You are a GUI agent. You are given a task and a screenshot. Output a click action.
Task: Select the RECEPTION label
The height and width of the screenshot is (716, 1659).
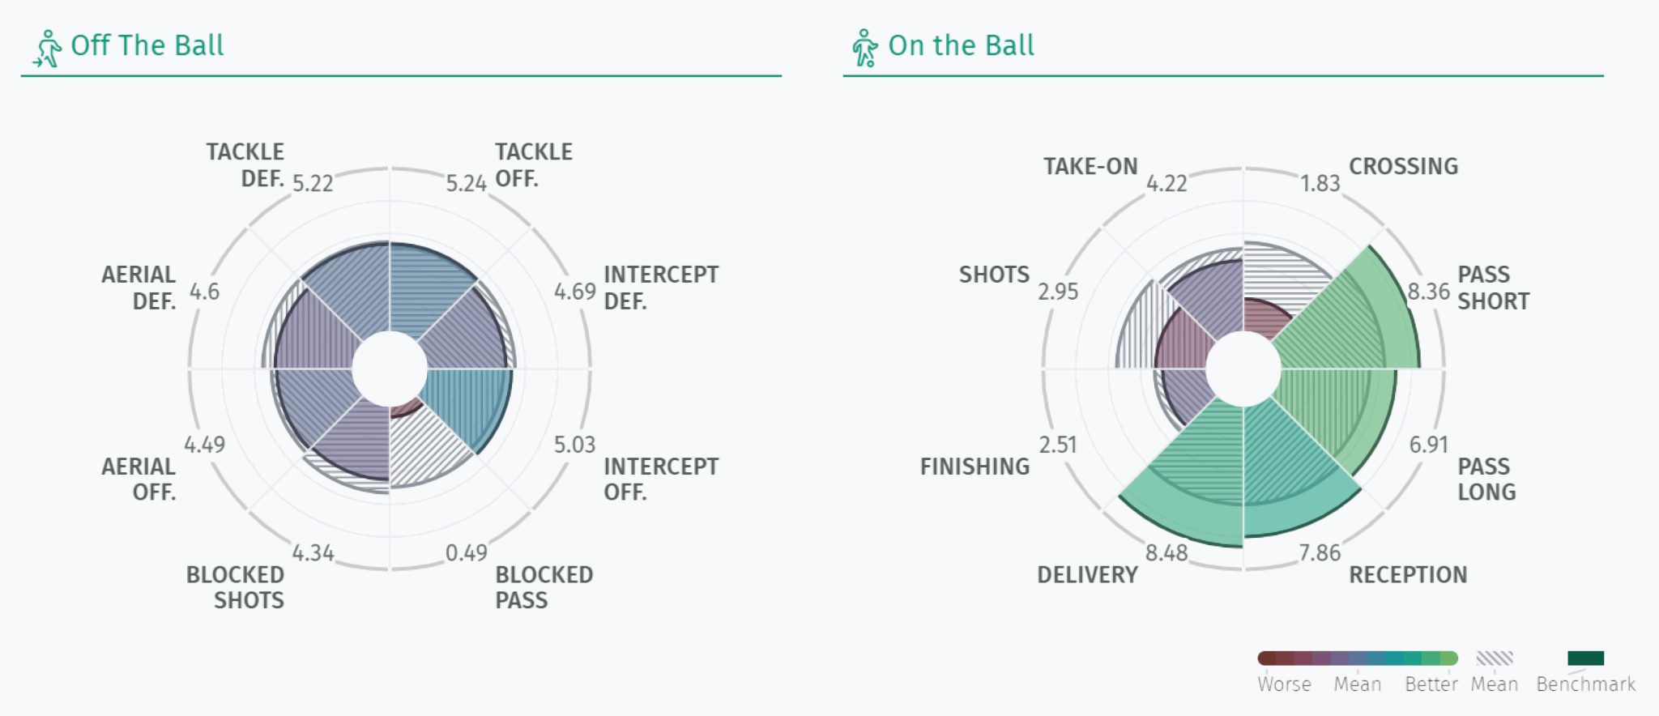1408,575
